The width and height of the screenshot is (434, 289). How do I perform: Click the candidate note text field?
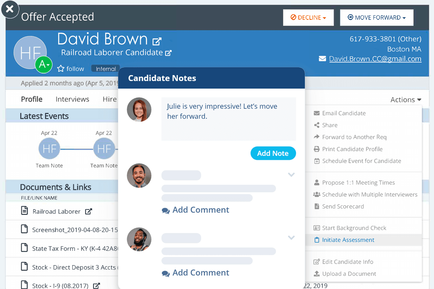229,119
